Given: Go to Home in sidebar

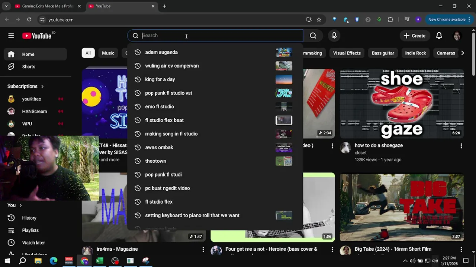Looking at the screenshot, I should coord(36,54).
